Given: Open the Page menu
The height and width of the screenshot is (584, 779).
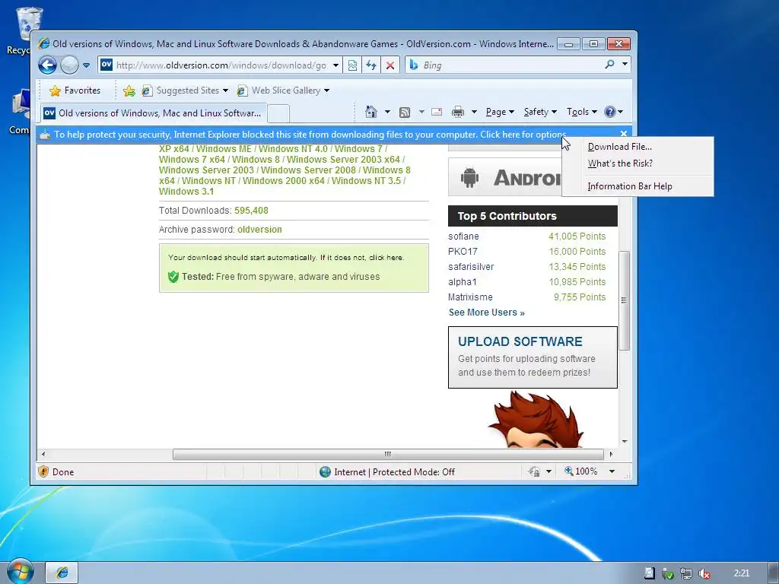Looking at the screenshot, I should pyautogui.click(x=500, y=112).
